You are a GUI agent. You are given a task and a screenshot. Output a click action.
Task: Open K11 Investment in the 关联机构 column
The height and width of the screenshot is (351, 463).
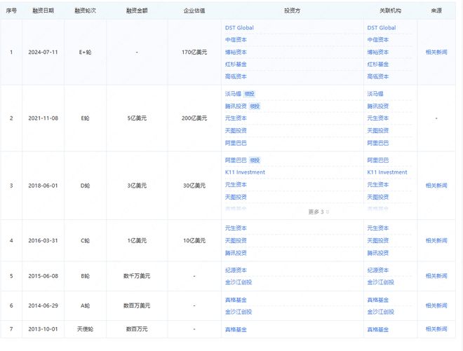387,172
